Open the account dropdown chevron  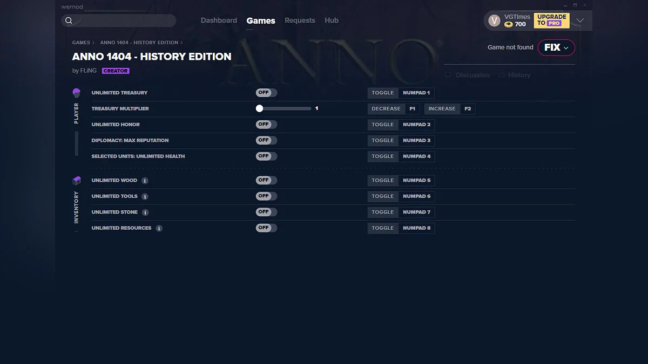coord(580,20)
